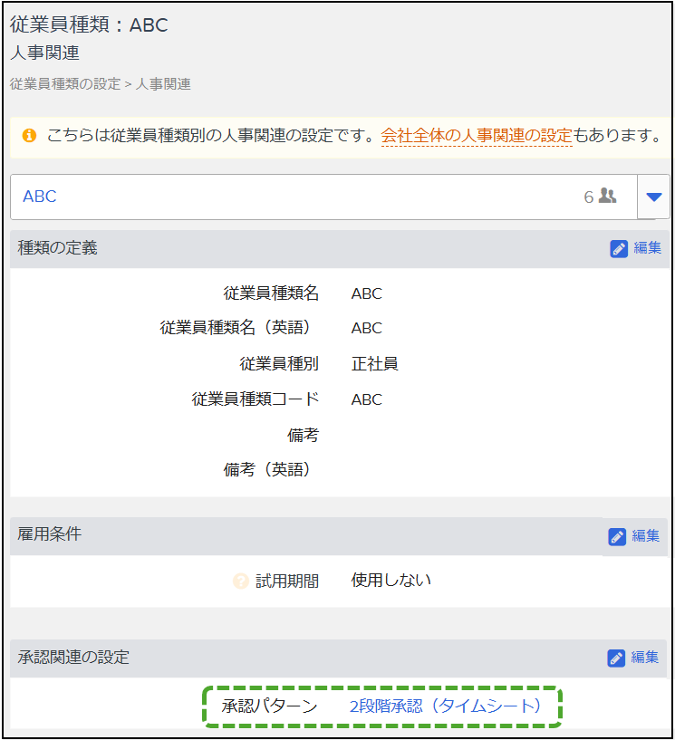The image size is (675, 740).
Task: Open the blue dropdown arrow for ABC
Action: click(653, 197)
